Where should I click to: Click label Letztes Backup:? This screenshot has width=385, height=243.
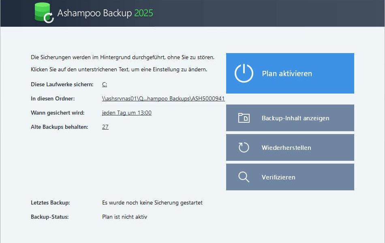pyautogui.click(x=50, y=203)
